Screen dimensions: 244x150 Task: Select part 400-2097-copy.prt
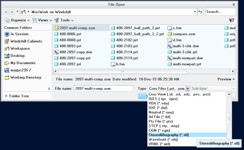pyautogui.click(x=72, y=58)
